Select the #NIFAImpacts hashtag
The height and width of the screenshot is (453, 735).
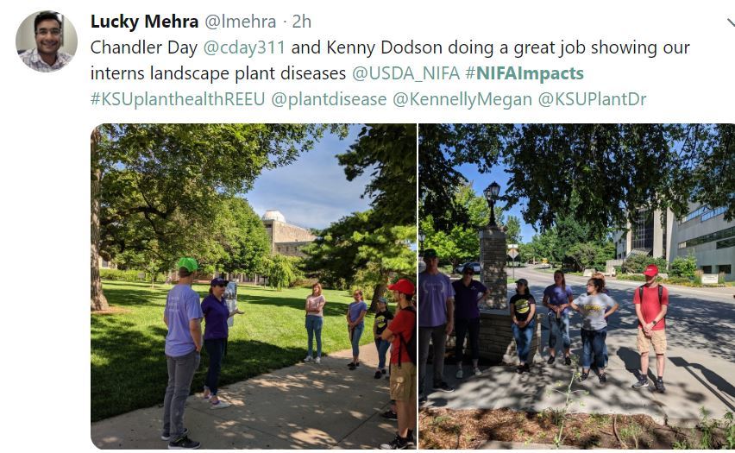click(525, 73)
